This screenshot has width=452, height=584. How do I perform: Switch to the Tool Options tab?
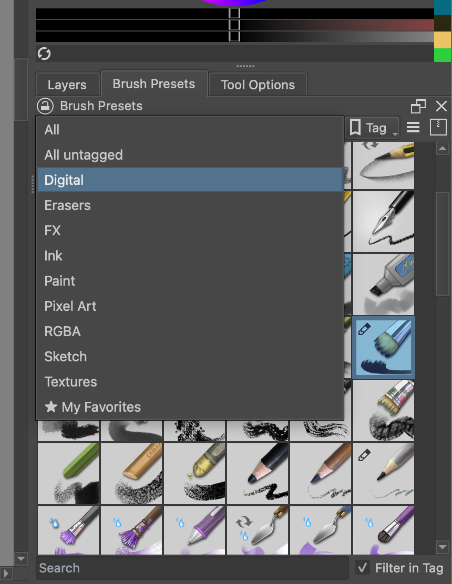click(258, 85)
